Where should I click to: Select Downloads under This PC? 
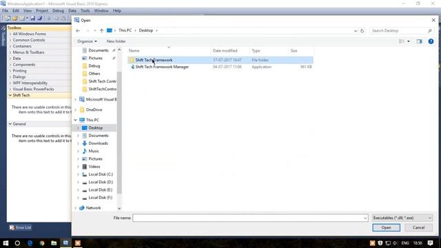(x=98, y=143)
